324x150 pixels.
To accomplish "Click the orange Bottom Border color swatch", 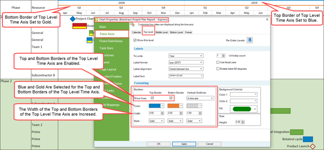I will (x=173, y=106).
